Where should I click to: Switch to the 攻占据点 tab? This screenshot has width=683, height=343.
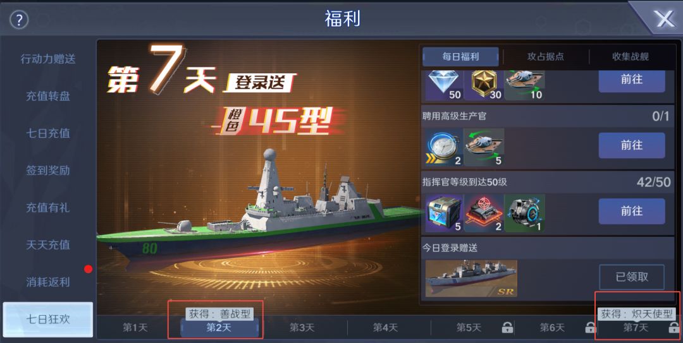click(x=545, y=57)
